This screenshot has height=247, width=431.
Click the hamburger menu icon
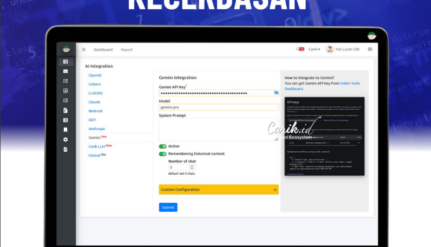(x=83, y=49)
